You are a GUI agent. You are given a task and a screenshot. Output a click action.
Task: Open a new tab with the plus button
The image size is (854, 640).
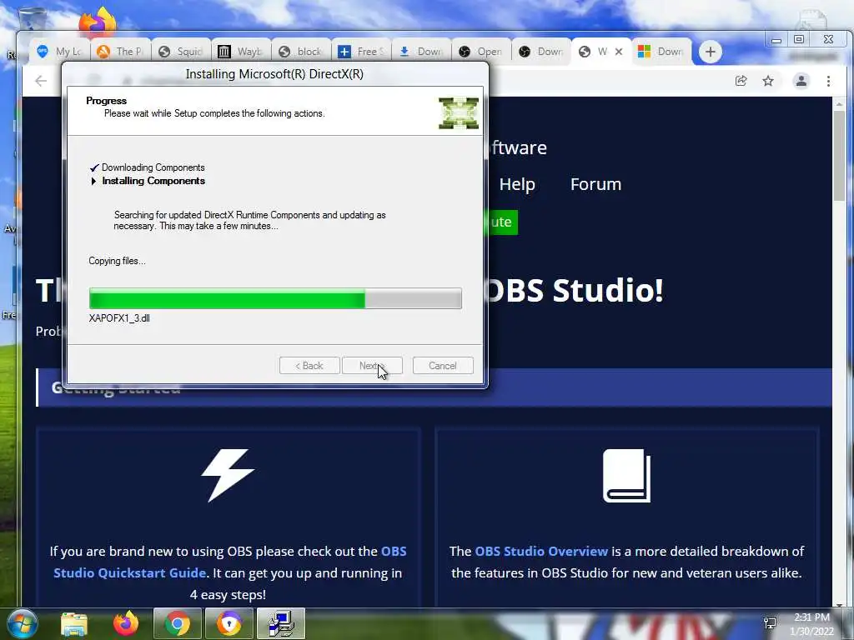[711, 52]
